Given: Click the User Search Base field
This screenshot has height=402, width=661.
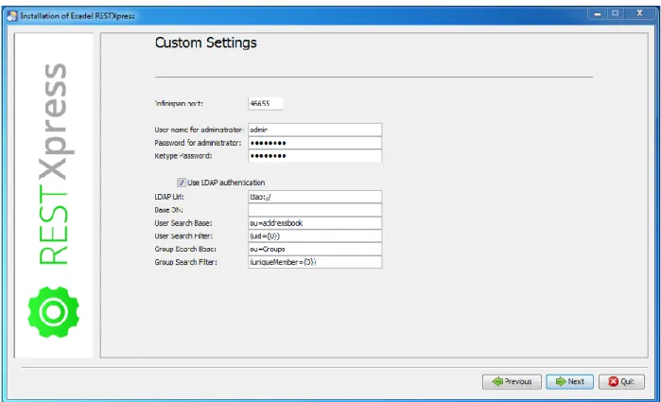Looking at the screenshot, I should click(x=315, y=222).
